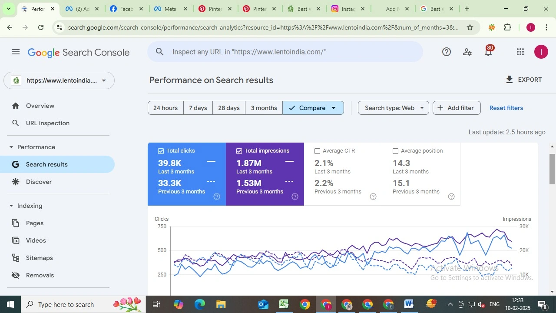Open Word from taskbar
The height and width of the screenshot is (313, 556).
pyautogui.click(x=409, y=304)
